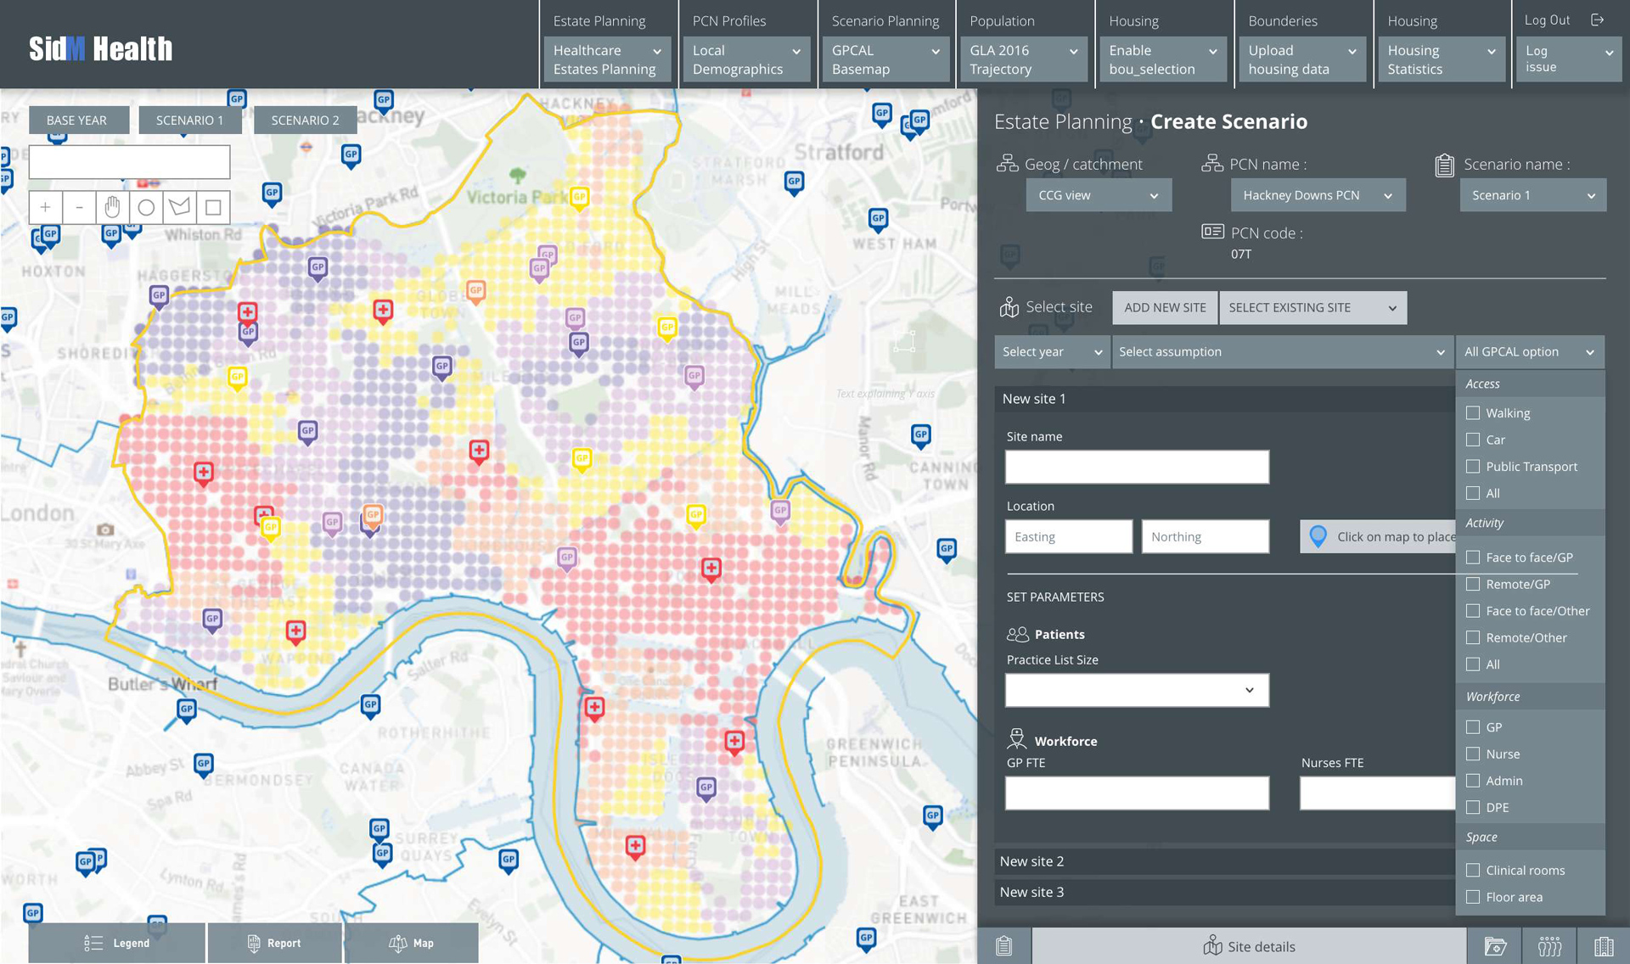This screenshot has height=964, width=1630.
Task: Click the zoom in plus map tool
Action: tap(45, 207)
